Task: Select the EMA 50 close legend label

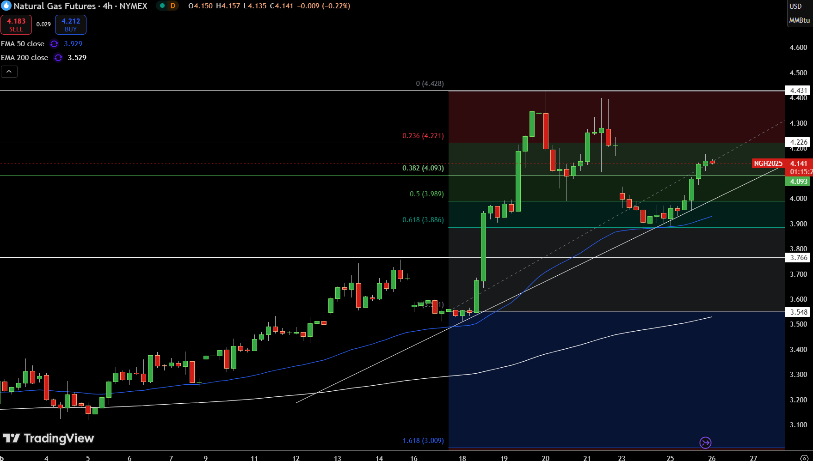Action: tap(23, 44)
